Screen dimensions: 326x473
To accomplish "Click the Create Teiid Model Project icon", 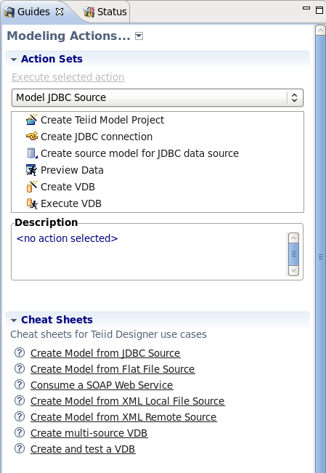I will click(32, 120).
